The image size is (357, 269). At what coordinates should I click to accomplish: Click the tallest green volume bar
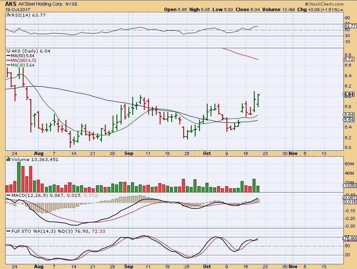(x=19, y=177)
